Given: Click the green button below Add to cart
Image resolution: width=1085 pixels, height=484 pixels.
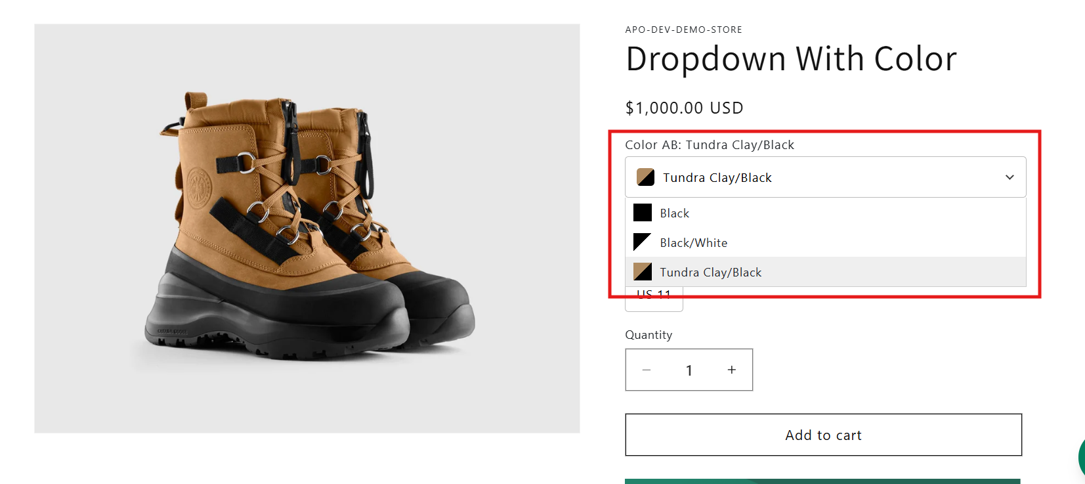Looking at the screenshot, I should (822, 481).
